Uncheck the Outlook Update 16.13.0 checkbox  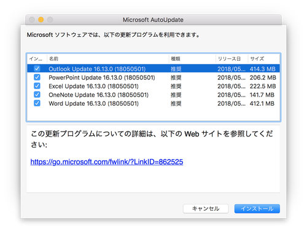click(x=37, y=69)
